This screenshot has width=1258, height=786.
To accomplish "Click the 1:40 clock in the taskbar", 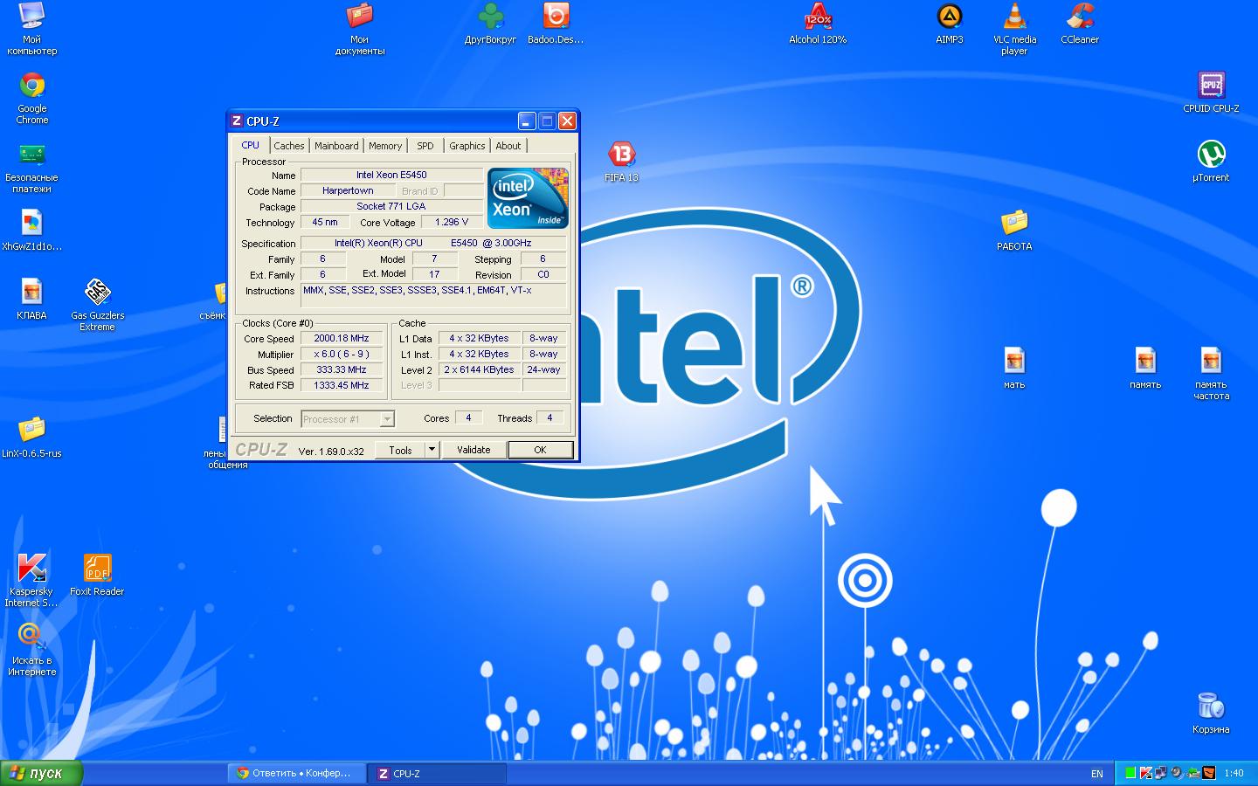I will pos(1234,773).
